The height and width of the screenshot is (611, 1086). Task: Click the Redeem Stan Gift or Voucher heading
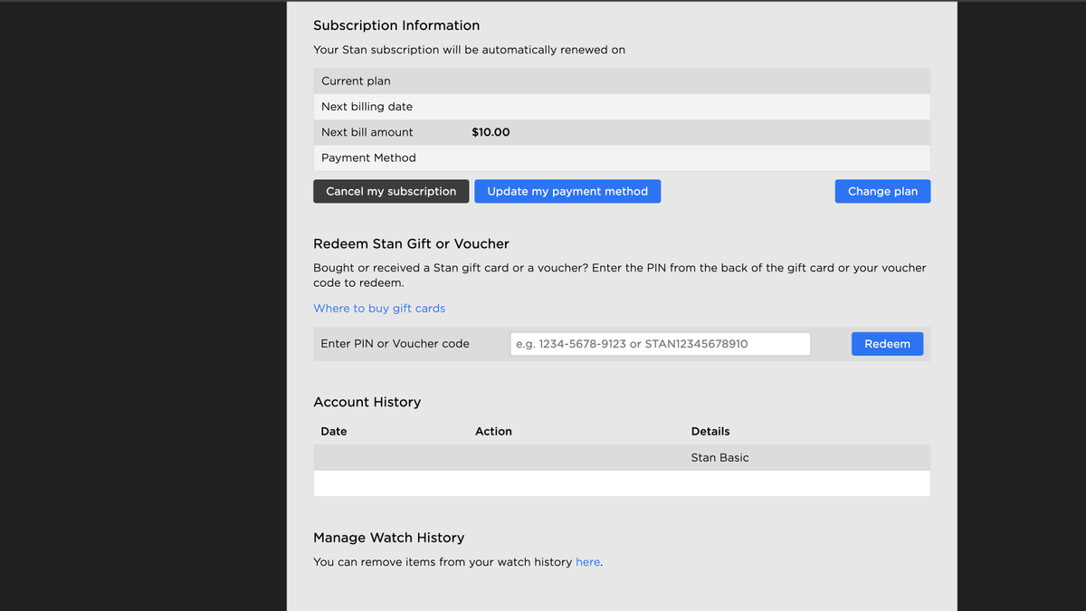pos(411,243)
